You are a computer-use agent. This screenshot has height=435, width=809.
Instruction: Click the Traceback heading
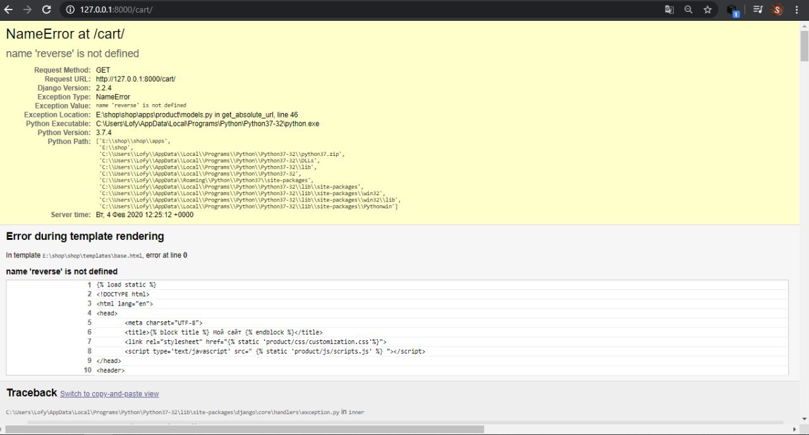point(32,393)
